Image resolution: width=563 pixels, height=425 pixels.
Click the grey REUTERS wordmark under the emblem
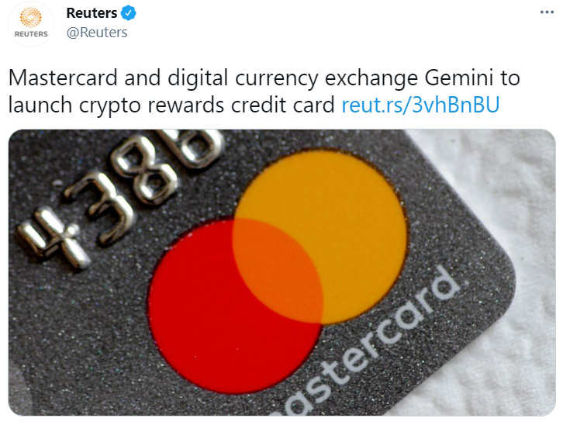[x=31, y=34]
